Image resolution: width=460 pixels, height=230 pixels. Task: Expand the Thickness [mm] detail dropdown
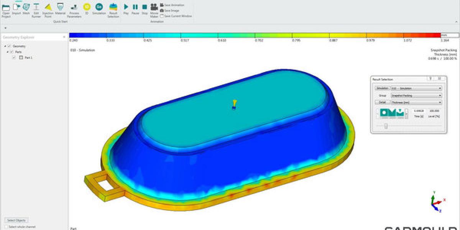pos(416,102)
